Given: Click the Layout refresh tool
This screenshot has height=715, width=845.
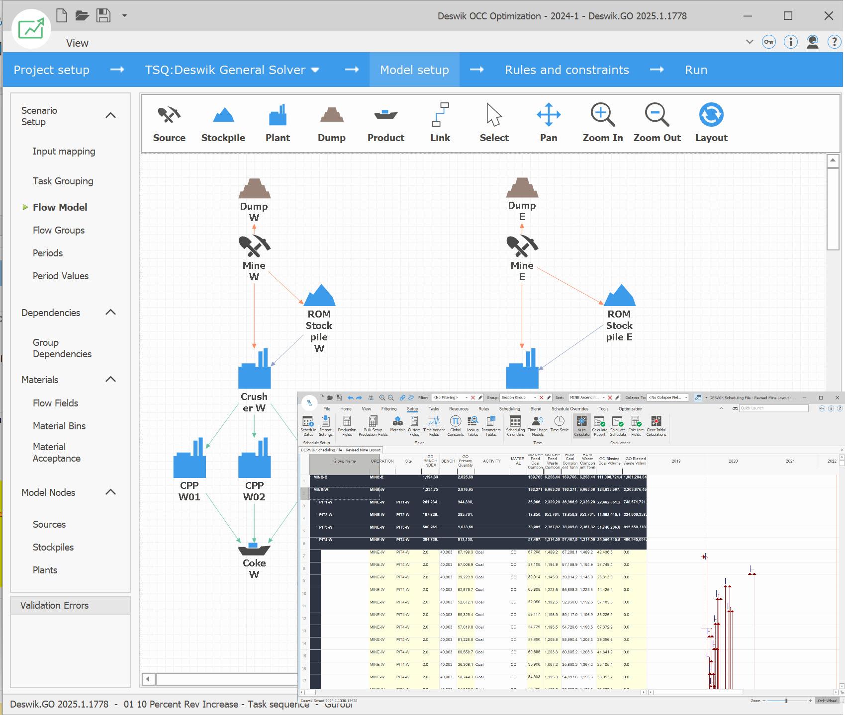Looking at the screenshot, I should tap(711, 124).
